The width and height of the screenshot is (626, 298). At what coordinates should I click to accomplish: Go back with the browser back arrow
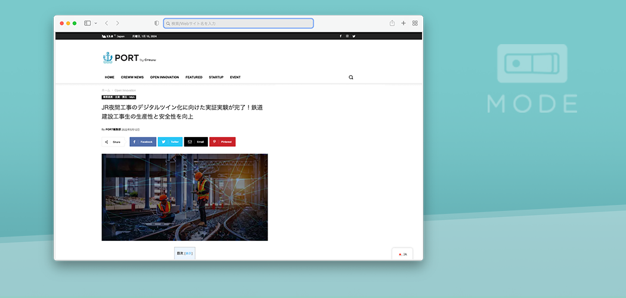[x=106, y=23]
